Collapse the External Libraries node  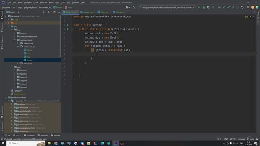(x=5, y=97)
